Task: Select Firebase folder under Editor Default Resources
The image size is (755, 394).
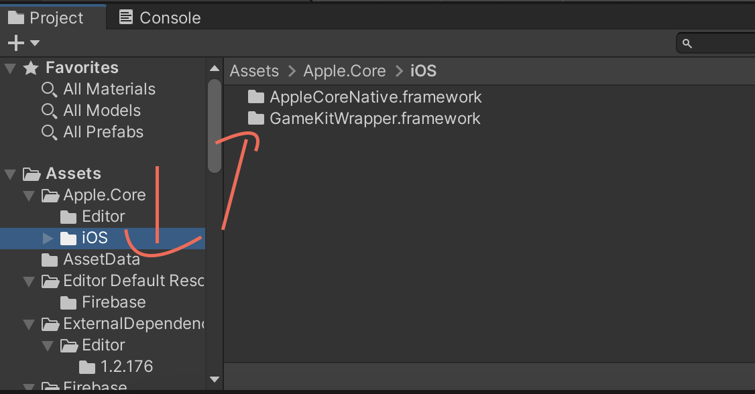Action: pyautogui.click(x=103, y=302)
